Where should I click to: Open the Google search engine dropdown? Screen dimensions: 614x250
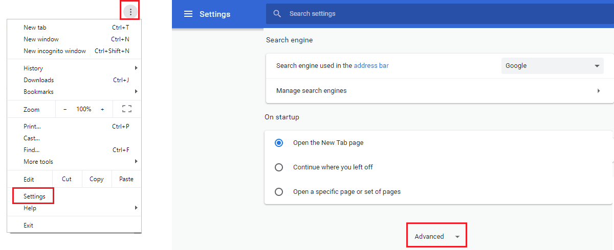(553, 66)
